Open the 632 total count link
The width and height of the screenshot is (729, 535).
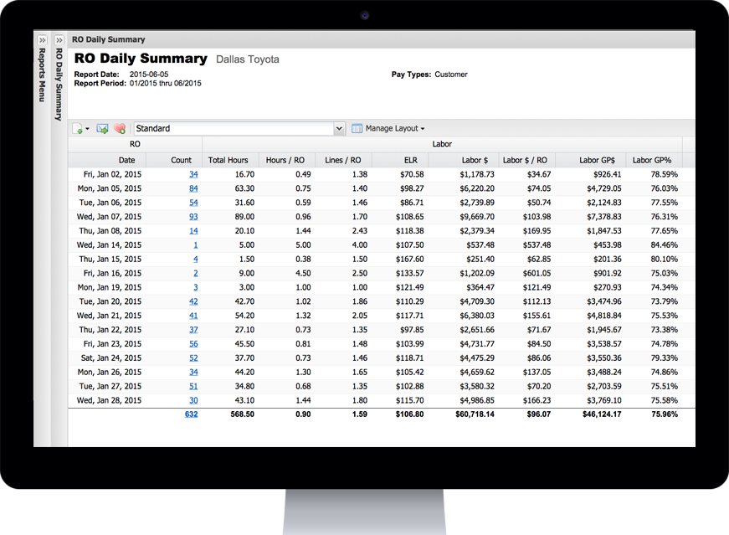(190, 414)
